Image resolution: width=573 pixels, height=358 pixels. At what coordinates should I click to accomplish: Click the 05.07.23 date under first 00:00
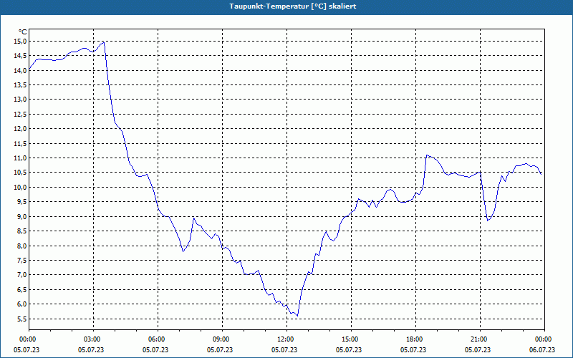[x=27, y=350]
